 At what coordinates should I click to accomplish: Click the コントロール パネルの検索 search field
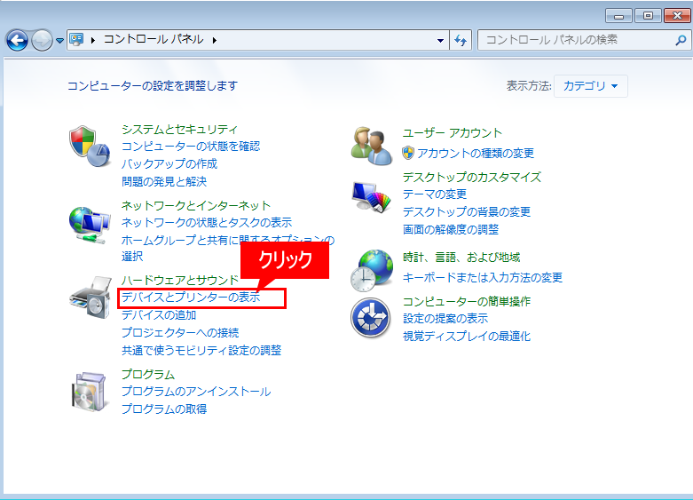point(574,40)
